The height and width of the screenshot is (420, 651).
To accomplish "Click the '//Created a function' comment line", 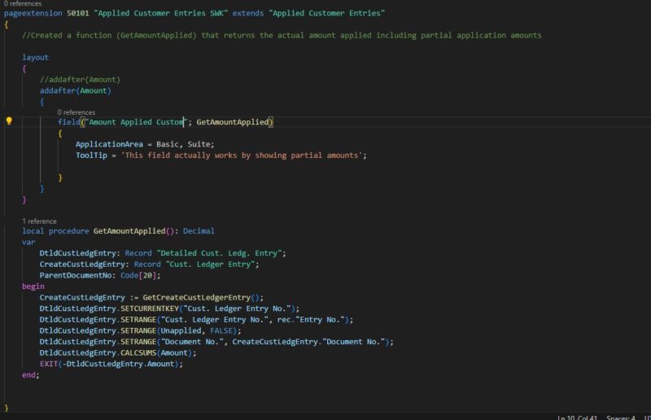I will 282,35.
